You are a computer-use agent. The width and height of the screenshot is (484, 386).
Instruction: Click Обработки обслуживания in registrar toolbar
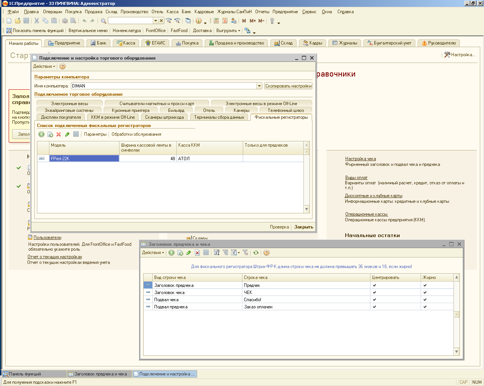coord(136,134)
